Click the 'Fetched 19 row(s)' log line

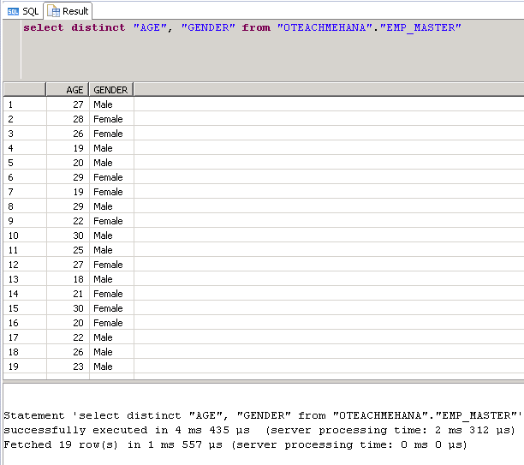[235, 445]
